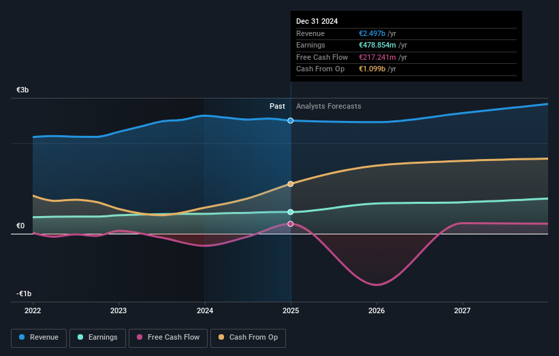
Task: Click the 2024 x-axis label
Action: tap(205, 310)
